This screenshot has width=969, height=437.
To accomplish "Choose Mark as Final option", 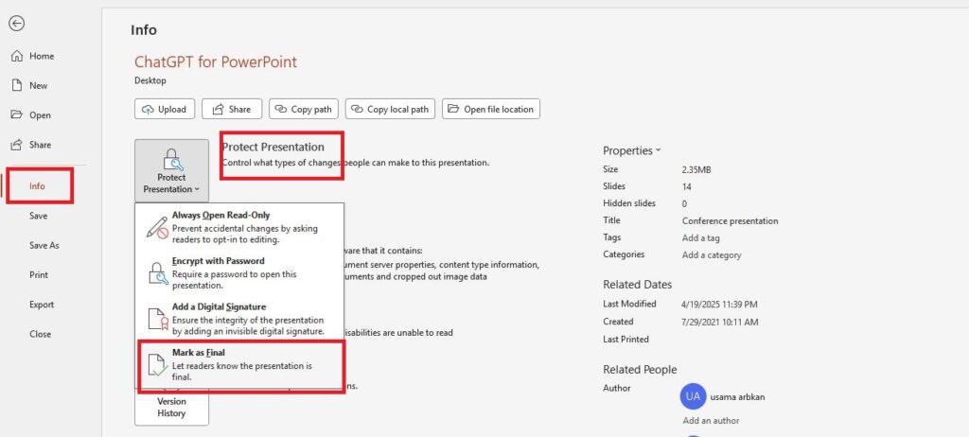I will click(239, 365).
